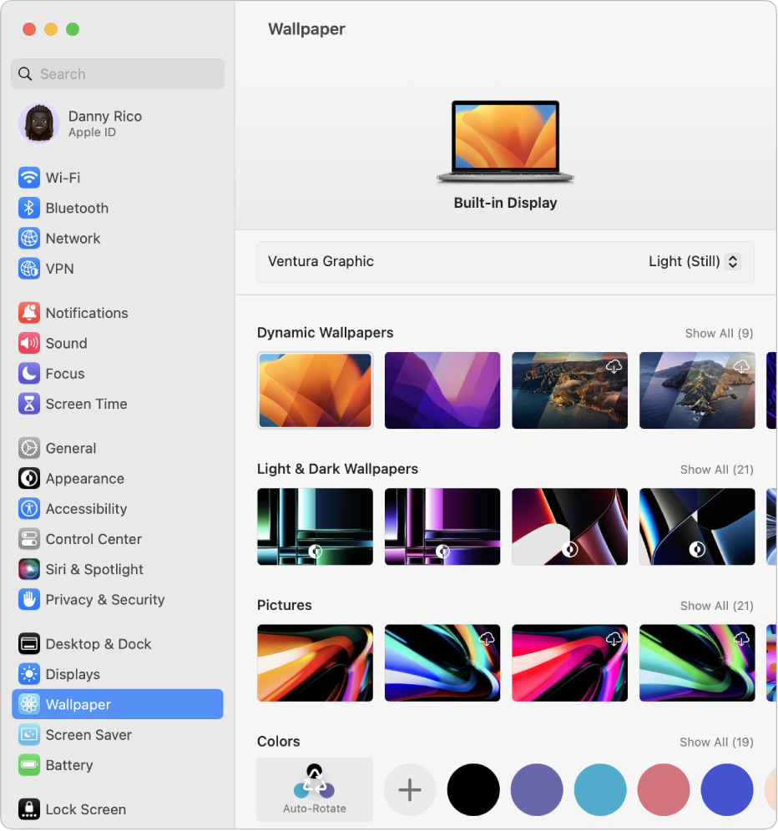Viewport: 778px width, 831px height.
Task: Add a custom color with the plus button
Action: click(410, 789)
